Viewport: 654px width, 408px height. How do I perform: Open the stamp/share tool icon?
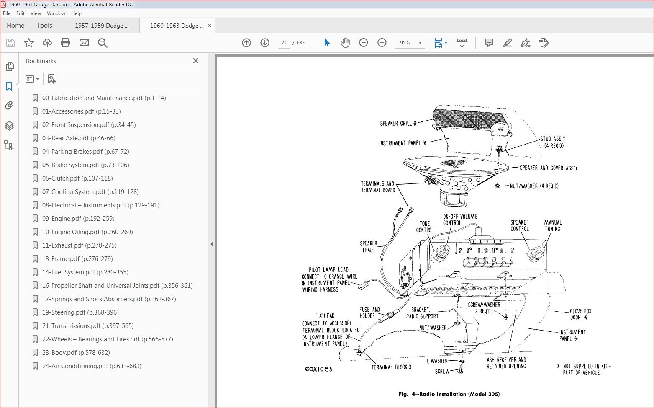(544, 43)
